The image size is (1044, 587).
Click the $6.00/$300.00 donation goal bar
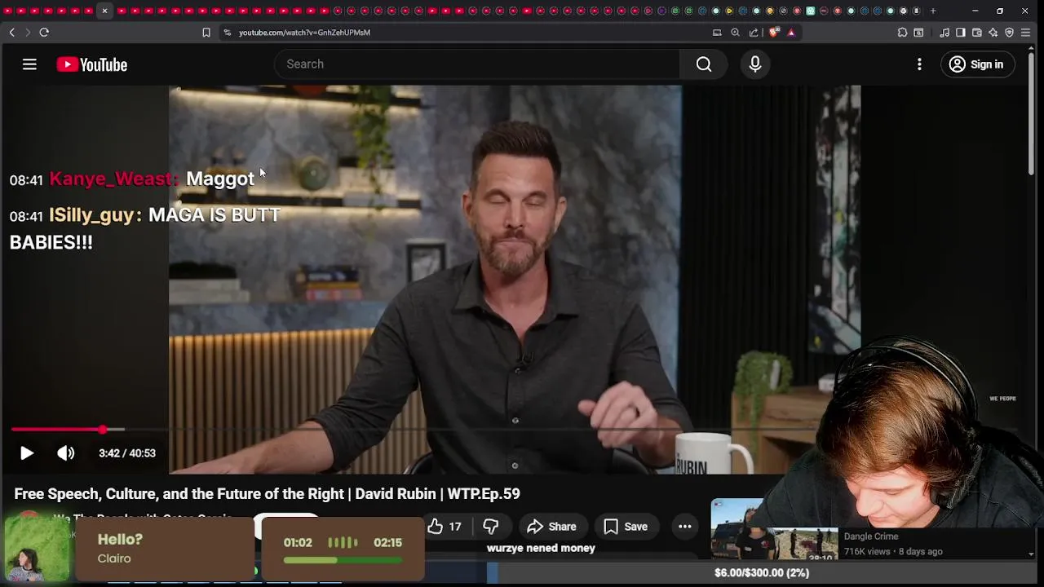coord(762,573)
